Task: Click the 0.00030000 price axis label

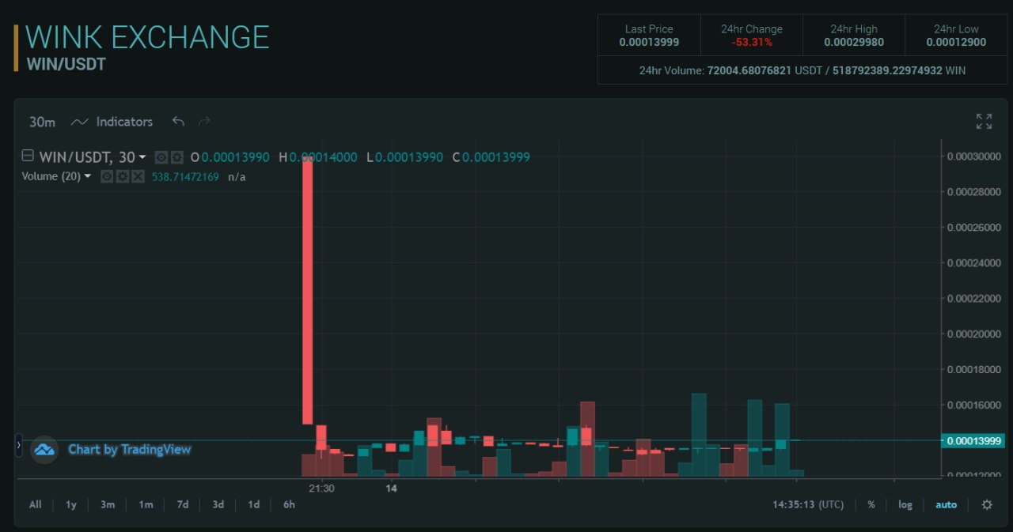Action: 974,156
